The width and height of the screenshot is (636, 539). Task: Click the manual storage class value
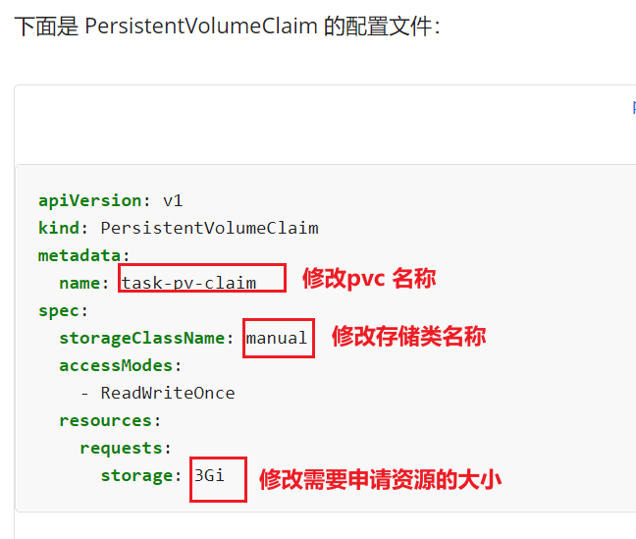pos(276,338)
